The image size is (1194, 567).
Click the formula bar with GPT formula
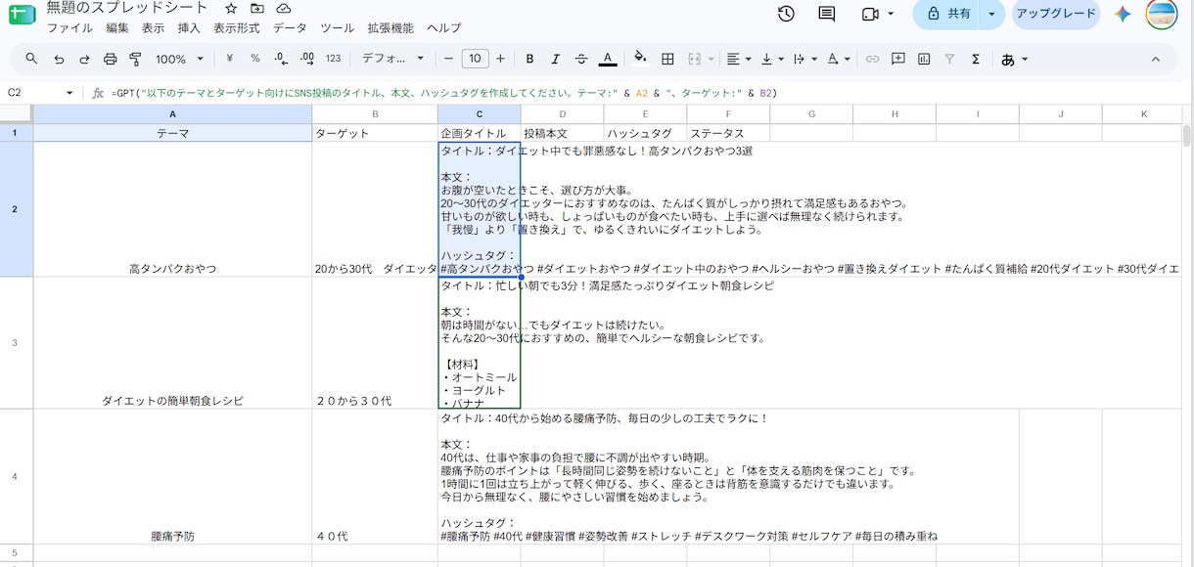(646, 93)
